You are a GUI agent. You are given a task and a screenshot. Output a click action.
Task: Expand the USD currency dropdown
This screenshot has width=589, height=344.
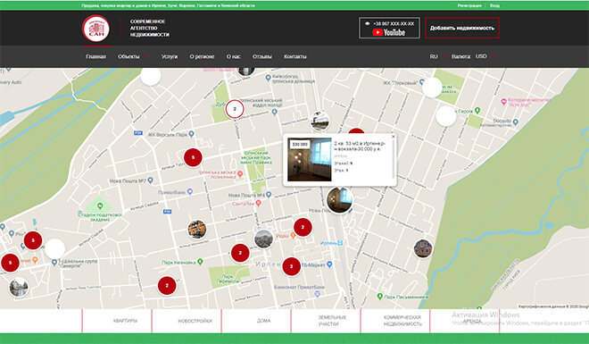click(485, 56)
